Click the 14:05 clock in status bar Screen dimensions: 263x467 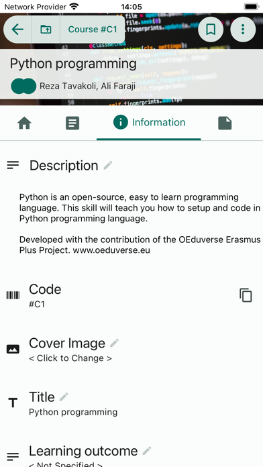(x=131, y=7)
